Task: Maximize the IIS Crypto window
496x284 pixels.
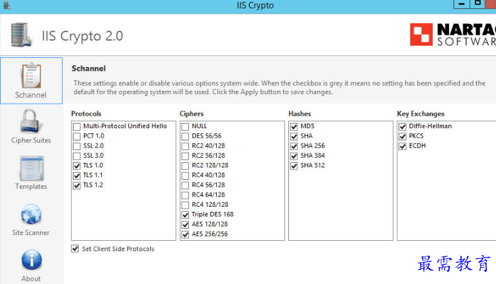Action: (478, 3)
